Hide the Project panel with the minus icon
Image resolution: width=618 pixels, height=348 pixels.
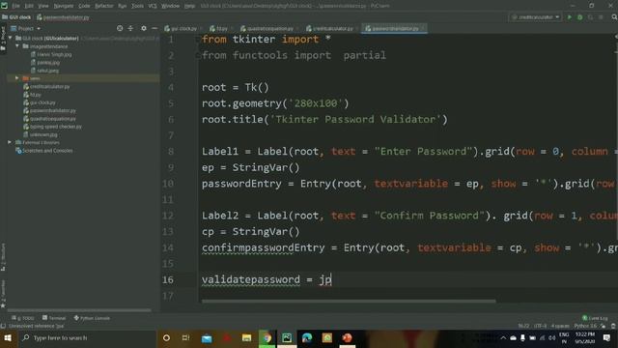154,28
